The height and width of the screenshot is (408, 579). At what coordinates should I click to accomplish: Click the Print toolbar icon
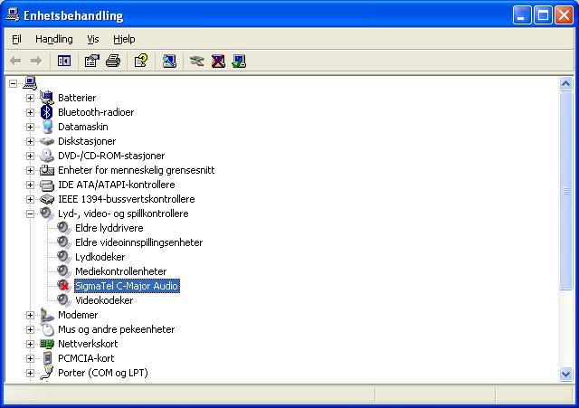pos(113,61)
